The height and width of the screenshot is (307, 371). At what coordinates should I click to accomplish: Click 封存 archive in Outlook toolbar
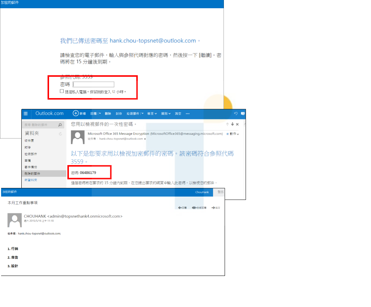[119, 113]
